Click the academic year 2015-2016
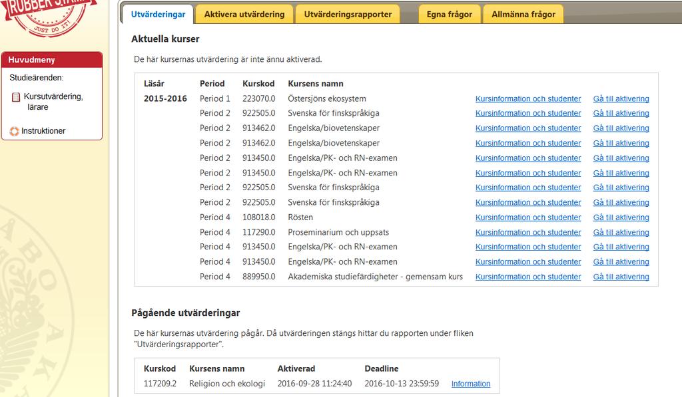The image size is (682, 397). coord(165,98)
